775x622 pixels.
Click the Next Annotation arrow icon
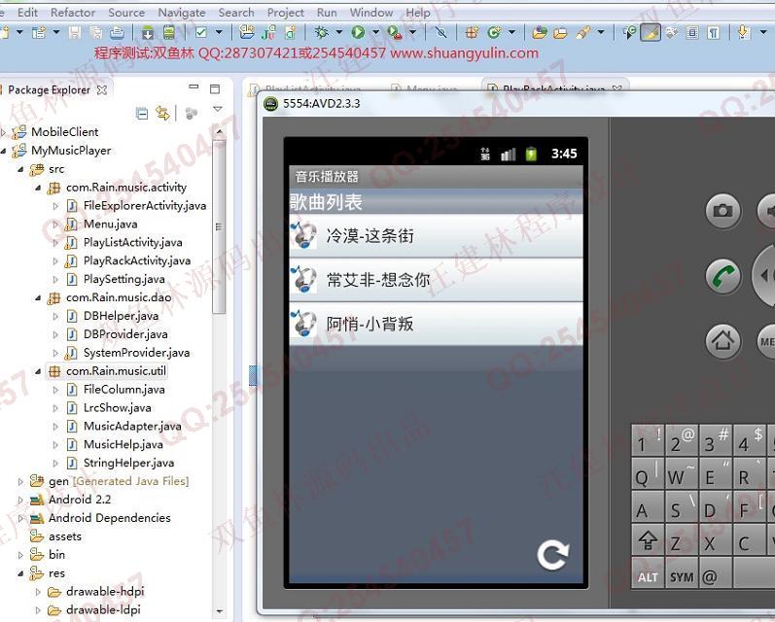743,33
